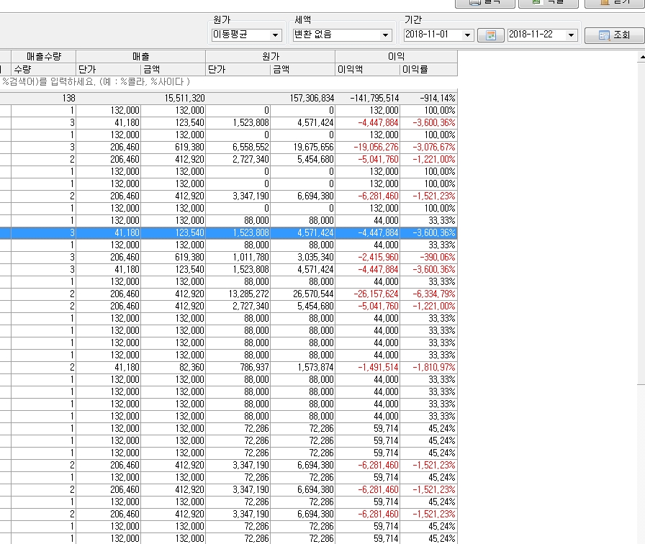645x544 pixels.
Task: Open the calendar period picker icon
Action: coord(491,35)
